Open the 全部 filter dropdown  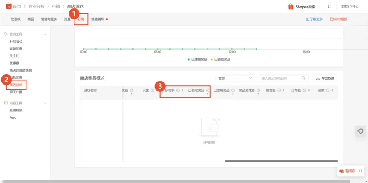[235, 78]
